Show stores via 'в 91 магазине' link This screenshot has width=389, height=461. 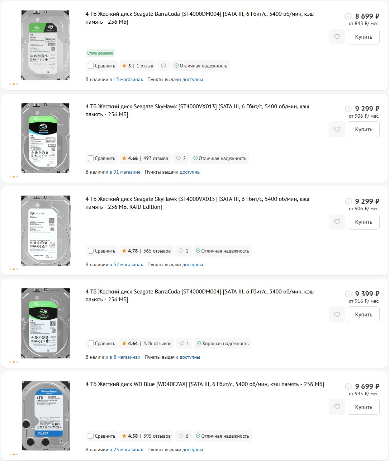(x=125, y=172)
